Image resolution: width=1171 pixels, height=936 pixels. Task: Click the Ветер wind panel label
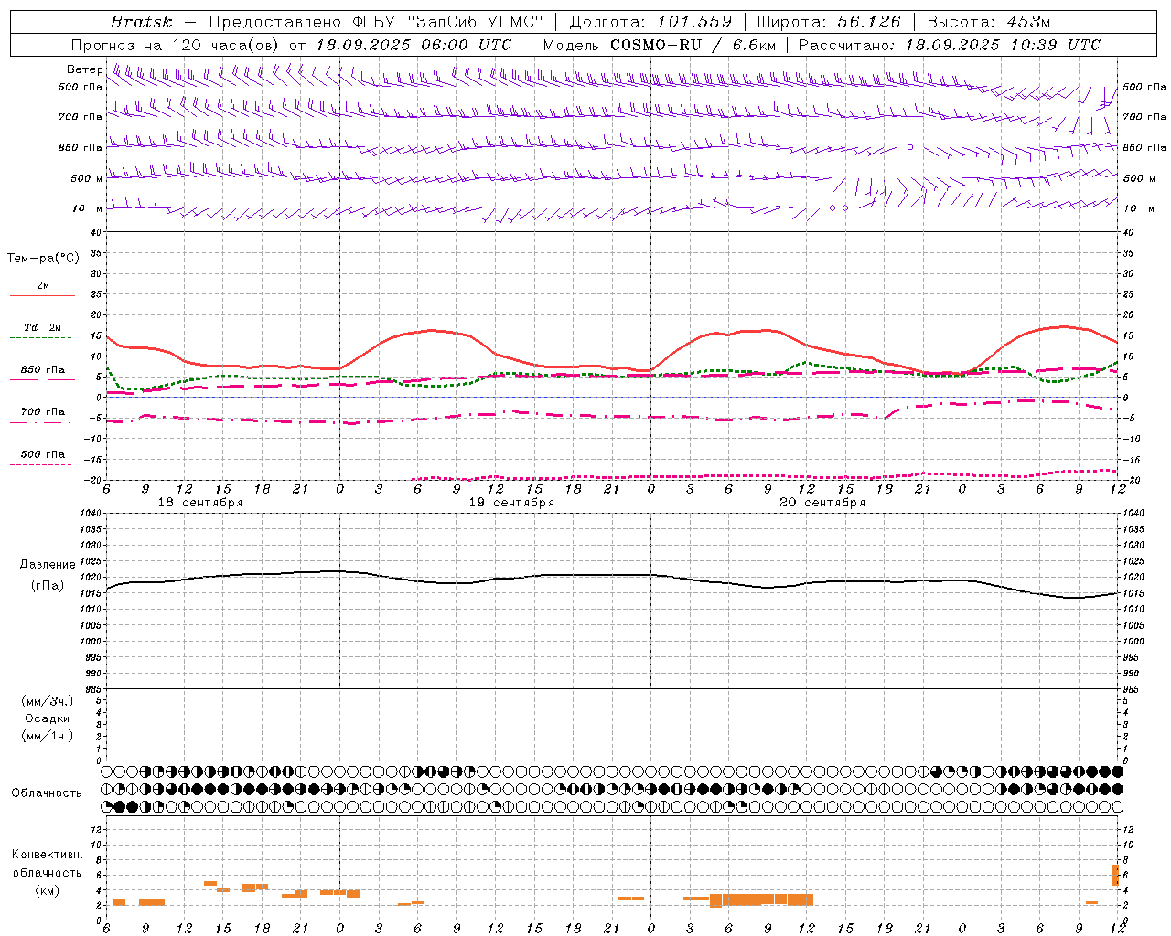(x=84, y=69)
